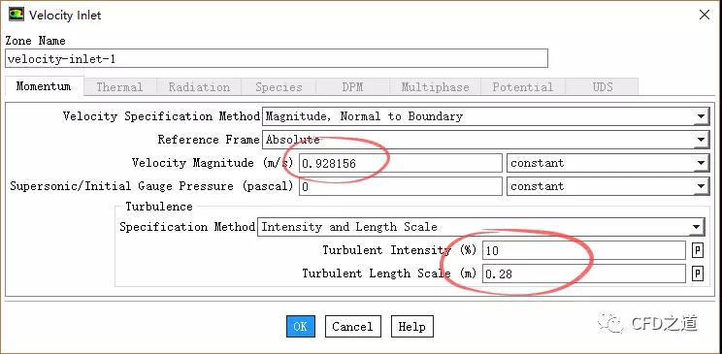
Task: Switch to the Radiation tab
Action: pos(199,87)
